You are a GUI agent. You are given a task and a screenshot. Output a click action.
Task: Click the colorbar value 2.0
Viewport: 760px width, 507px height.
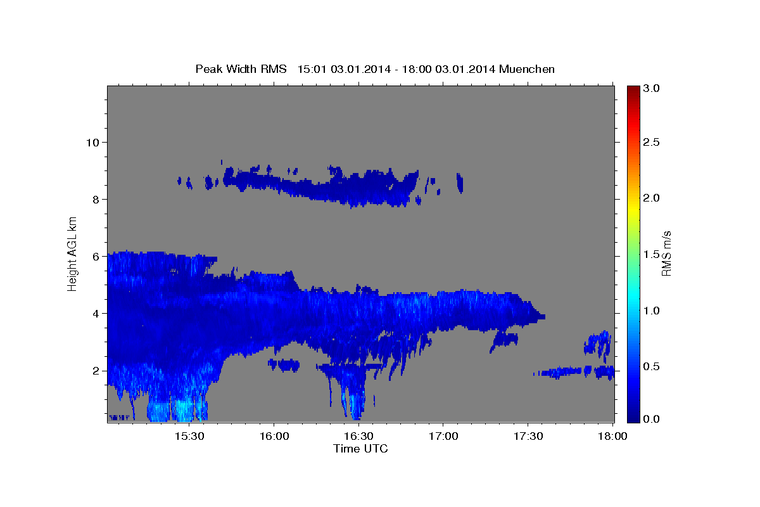tap(652, 198)
